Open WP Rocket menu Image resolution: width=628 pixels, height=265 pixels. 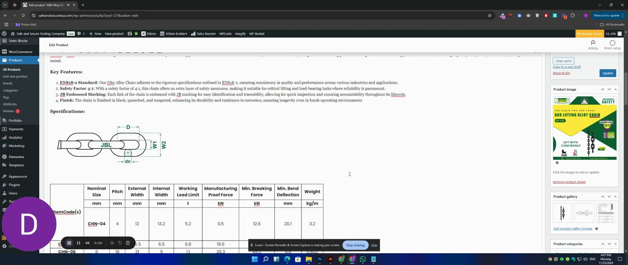tap(257, 33)
